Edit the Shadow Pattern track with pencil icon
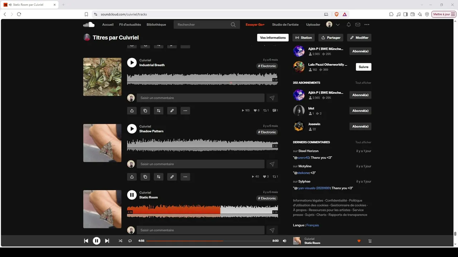 pos(172,177)
